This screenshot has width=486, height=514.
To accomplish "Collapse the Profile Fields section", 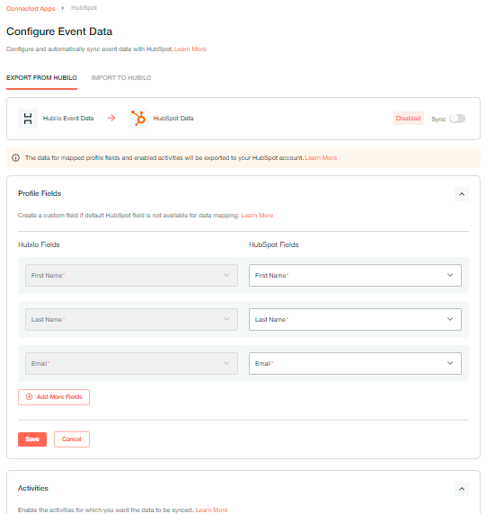I will (462, 194).
